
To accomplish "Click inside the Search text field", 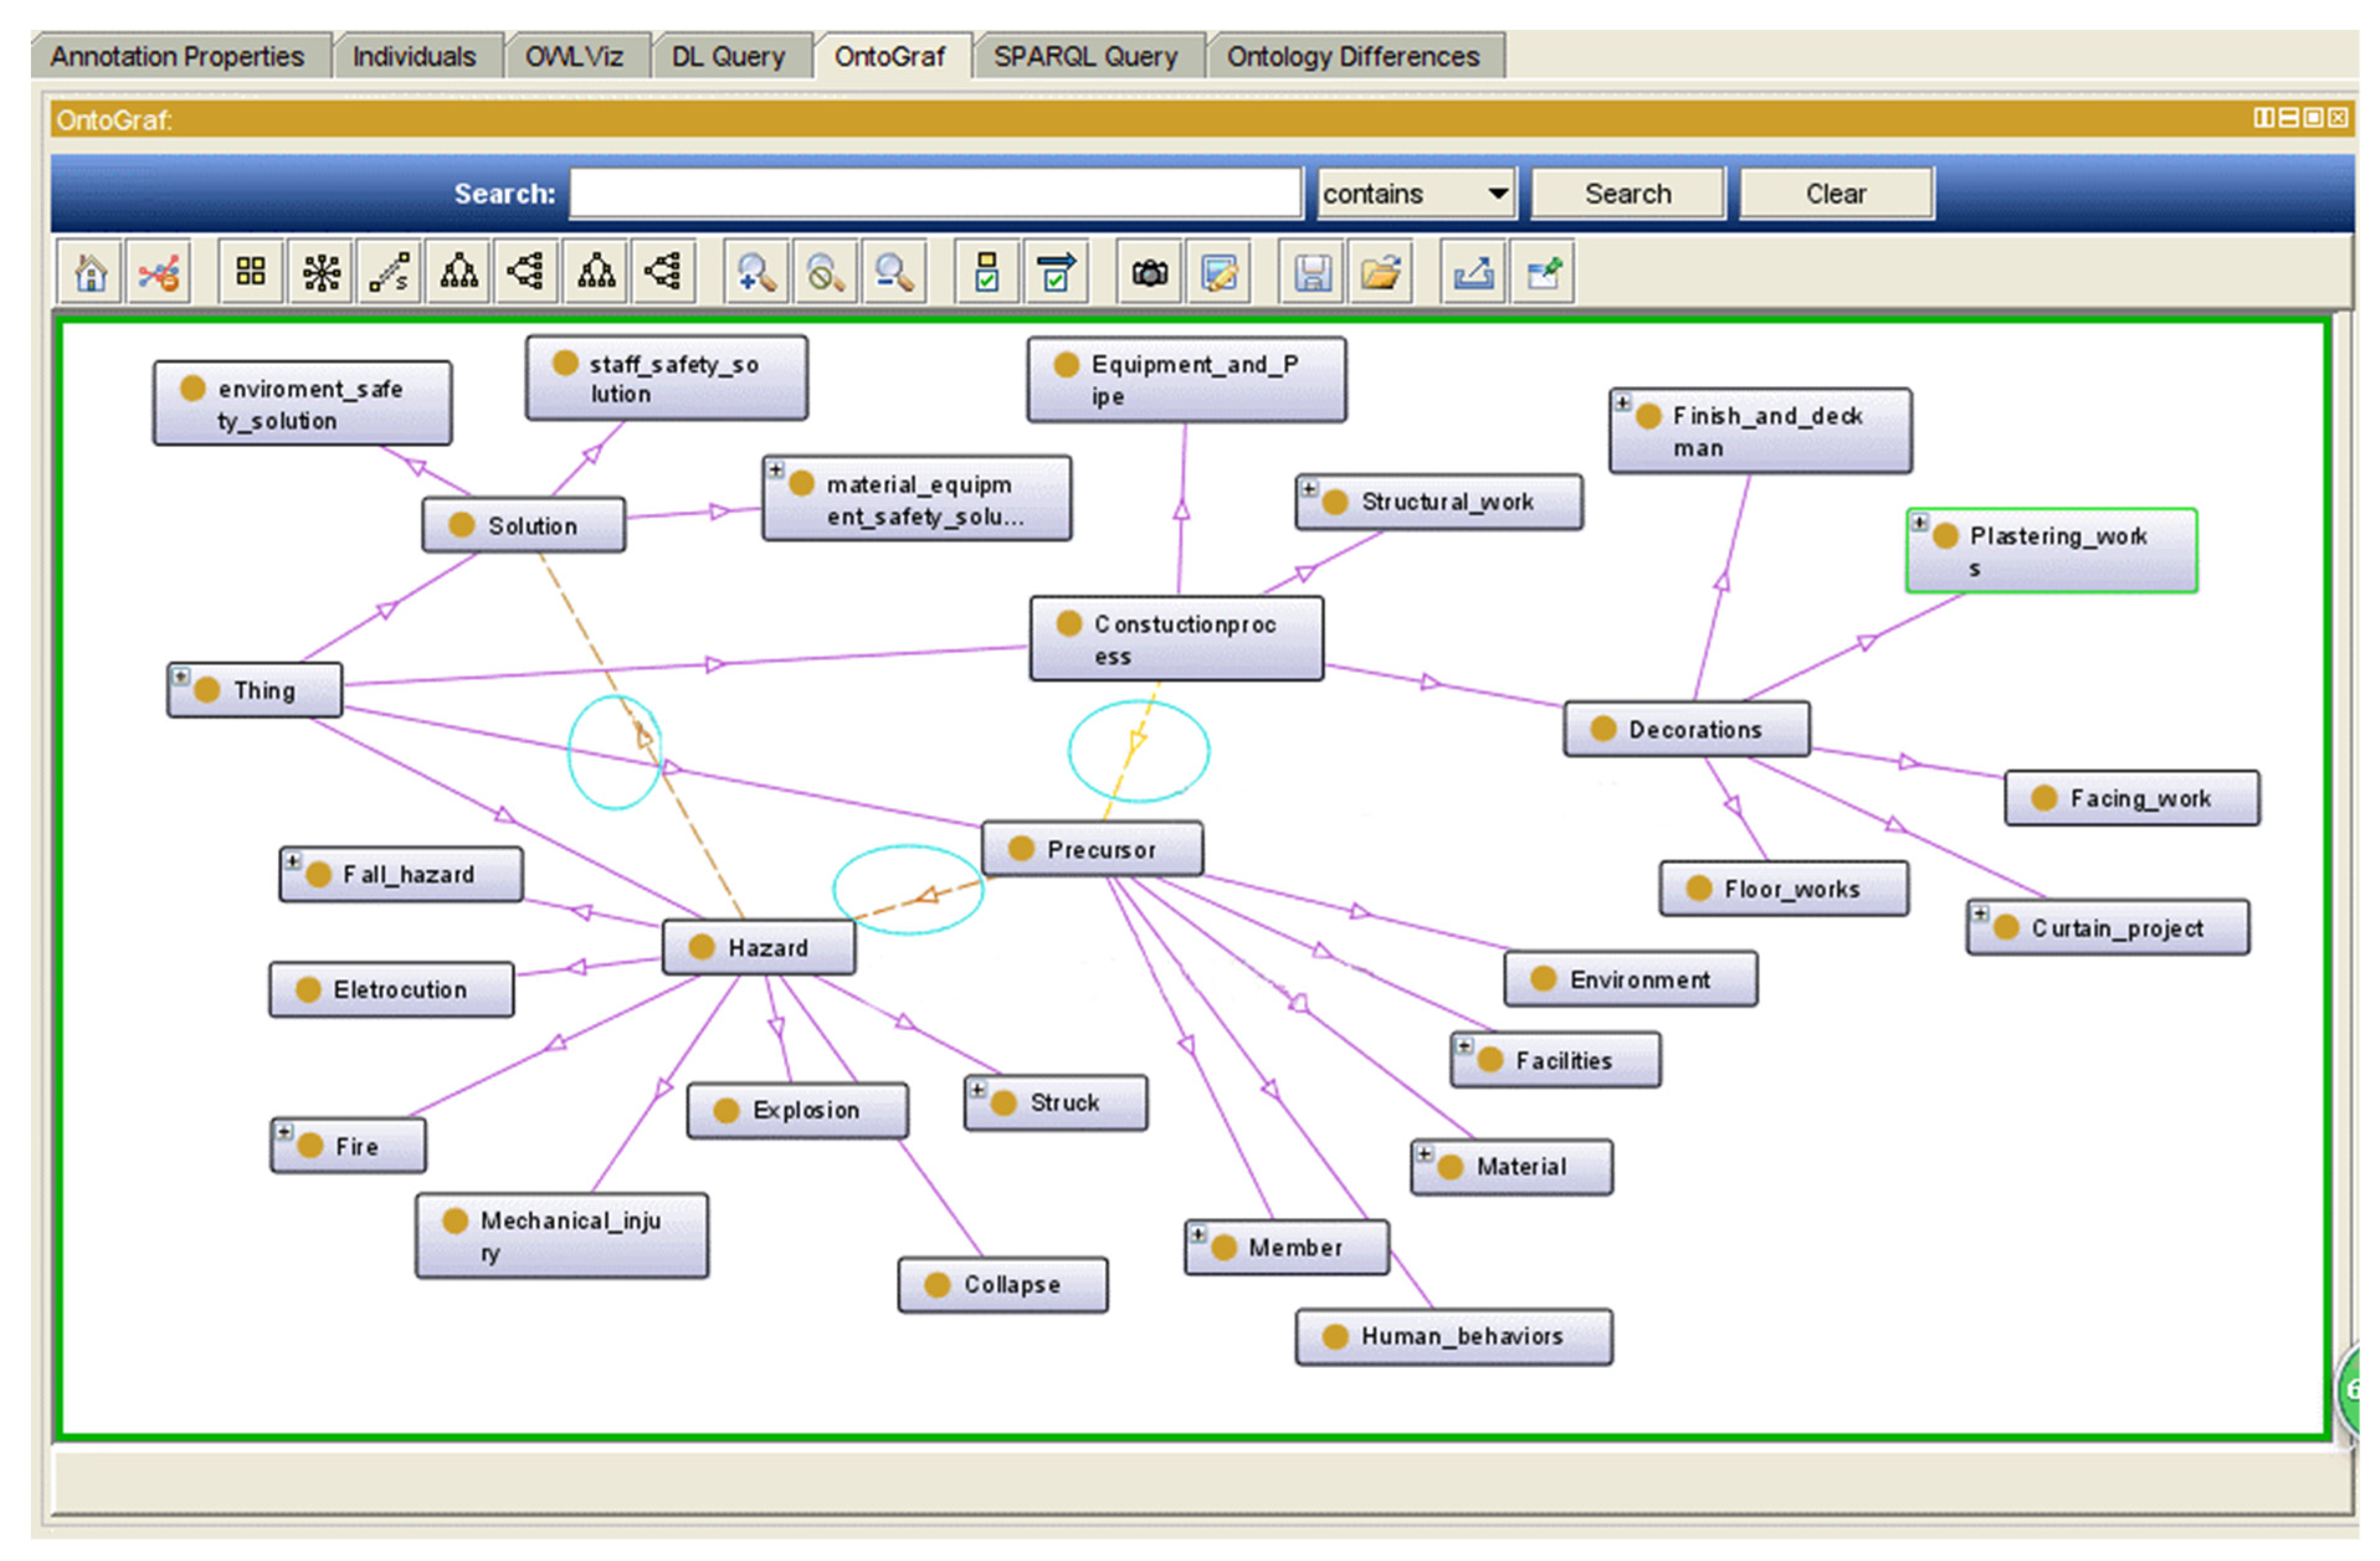I will 935,193.
